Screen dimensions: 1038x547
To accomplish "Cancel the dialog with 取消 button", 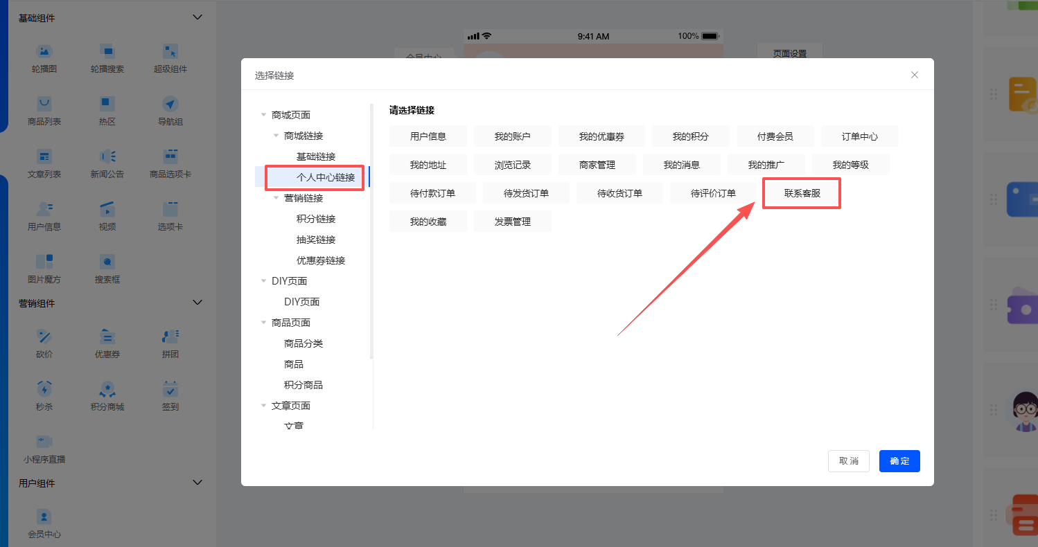I will [848, 461].
